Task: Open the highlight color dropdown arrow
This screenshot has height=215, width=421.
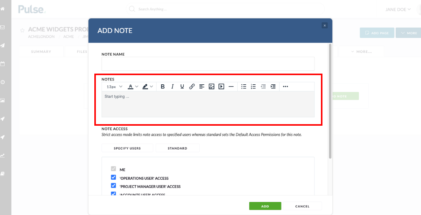Action: point(151,87)
